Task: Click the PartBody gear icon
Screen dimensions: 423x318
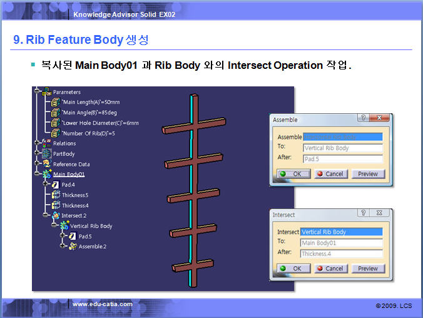Action: [x=46, y=153]
